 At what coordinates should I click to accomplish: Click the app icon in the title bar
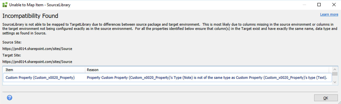click(x=5, y=5)
